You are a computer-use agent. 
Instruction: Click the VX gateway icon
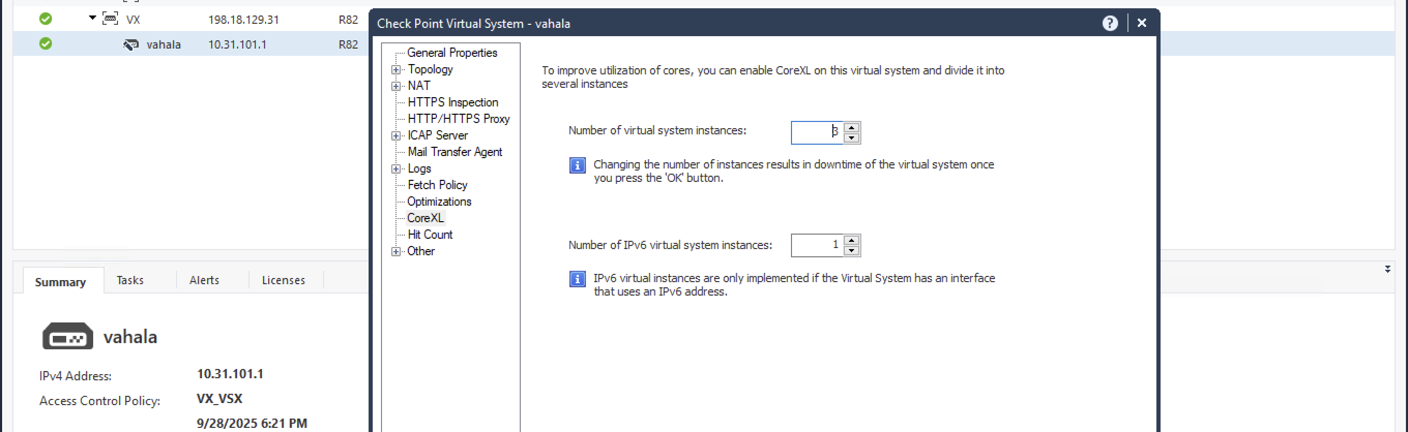click(110, 20)
